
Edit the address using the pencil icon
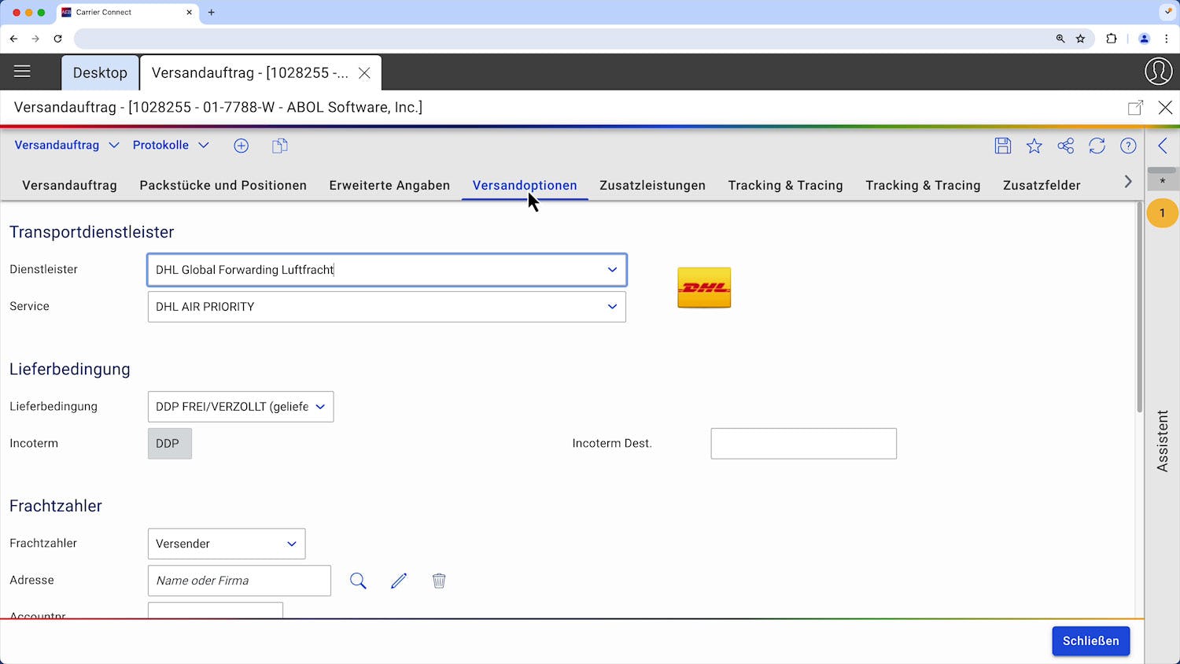click(399, 580)
